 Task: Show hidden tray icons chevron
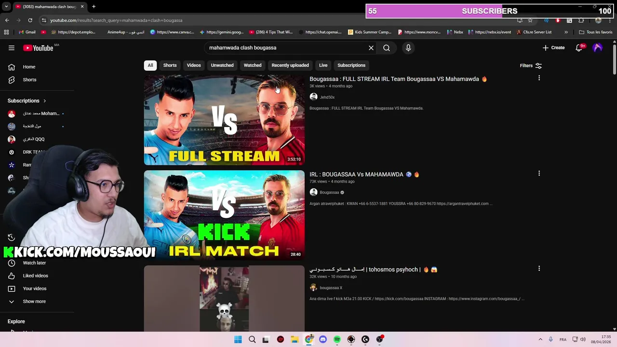(x=540, y=339)
